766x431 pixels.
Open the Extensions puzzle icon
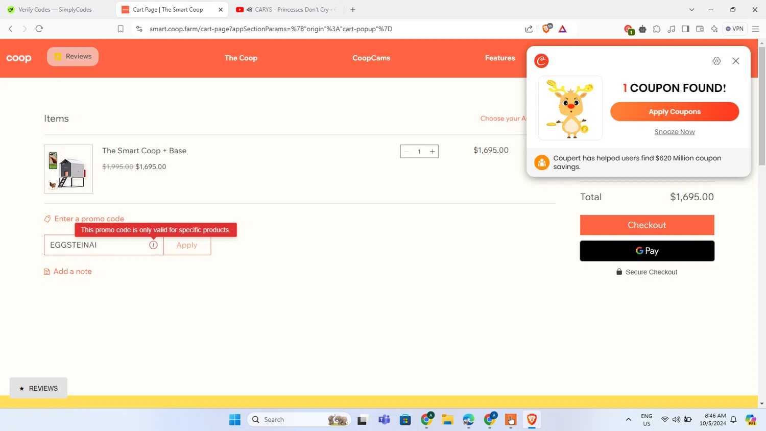(657, 29)
